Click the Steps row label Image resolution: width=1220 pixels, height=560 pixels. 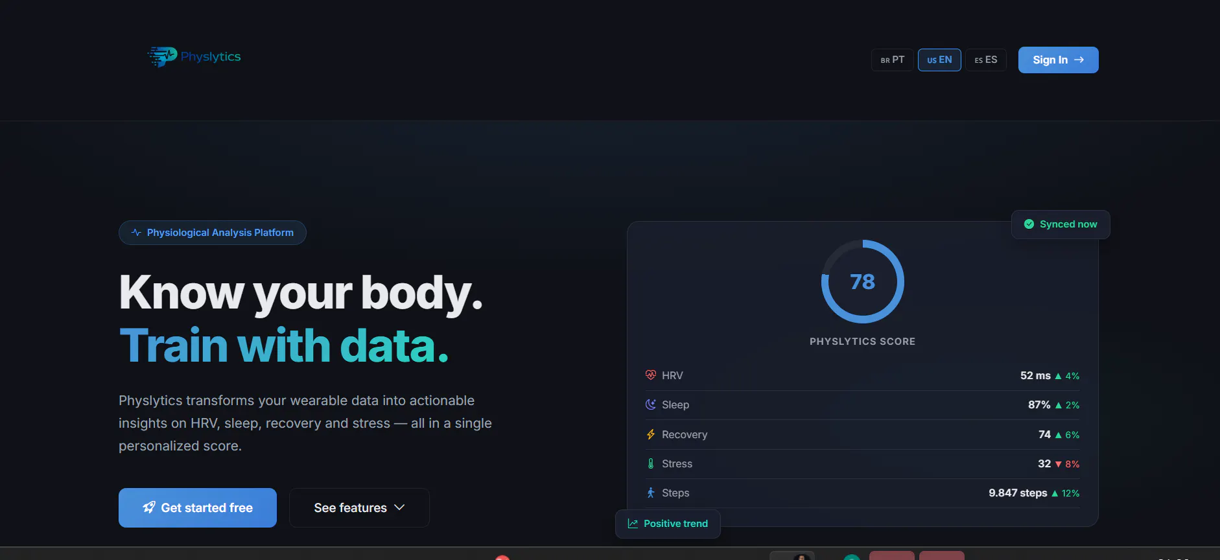coord(675,493)
